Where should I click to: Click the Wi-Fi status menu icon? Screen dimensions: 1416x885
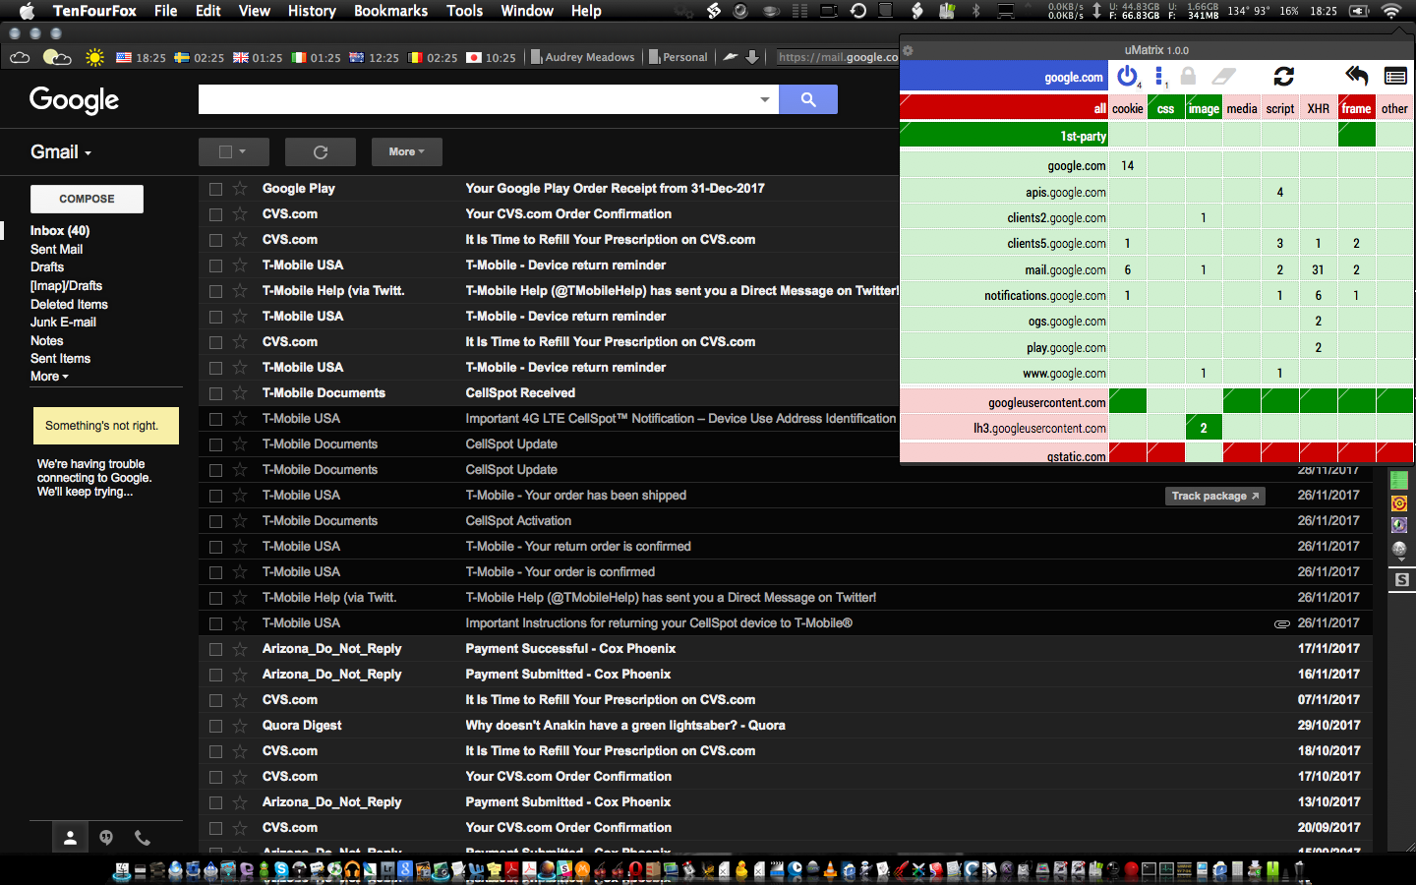coord(1391,11)
